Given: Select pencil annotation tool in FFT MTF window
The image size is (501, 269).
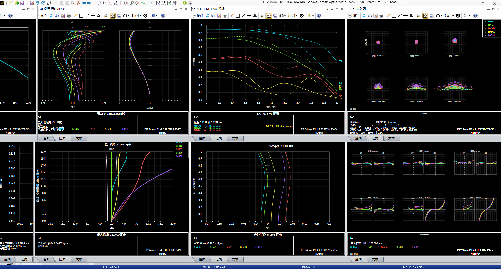Looking at the screenshot, I should pos(232,16).
